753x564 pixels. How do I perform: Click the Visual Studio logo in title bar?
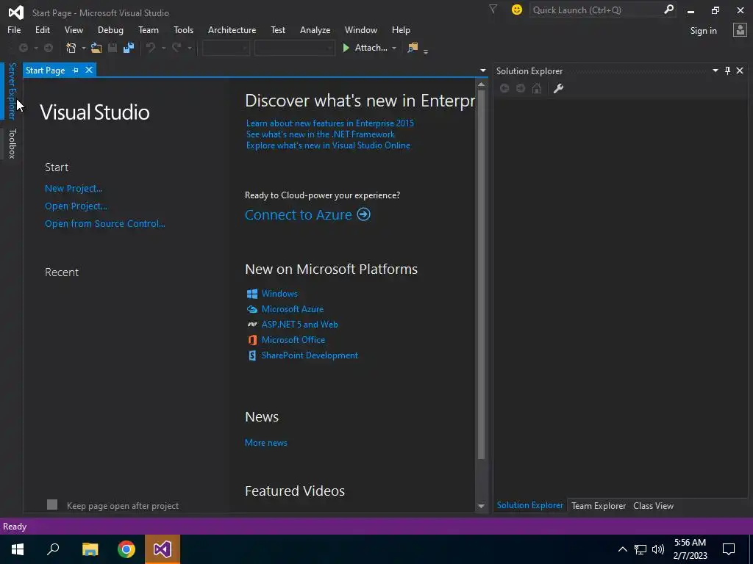click(x=16, y=12)
